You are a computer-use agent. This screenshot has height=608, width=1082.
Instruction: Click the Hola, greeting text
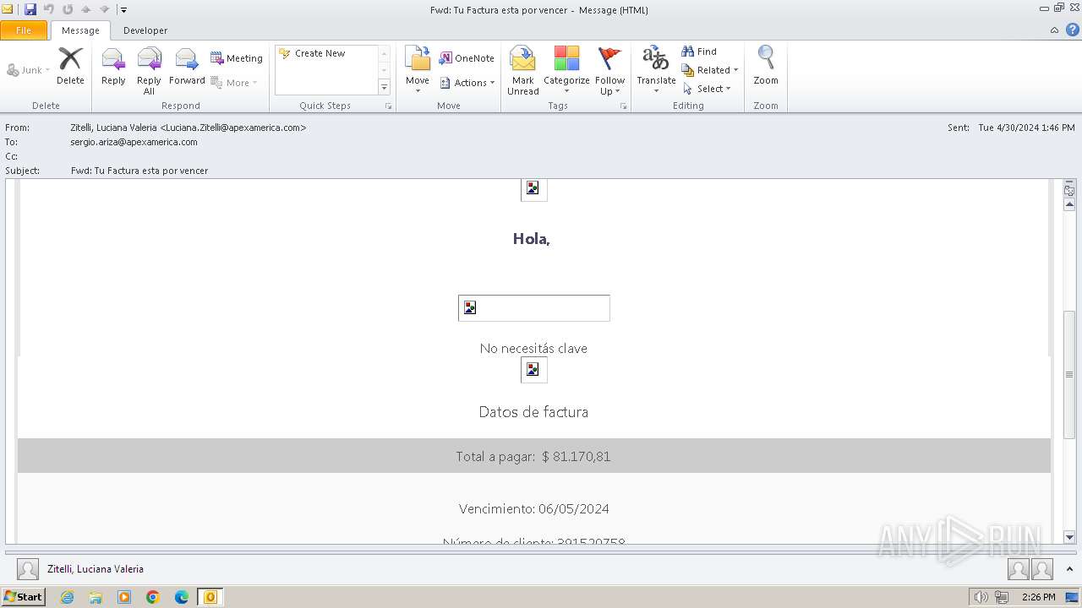(x=532, y=239)
